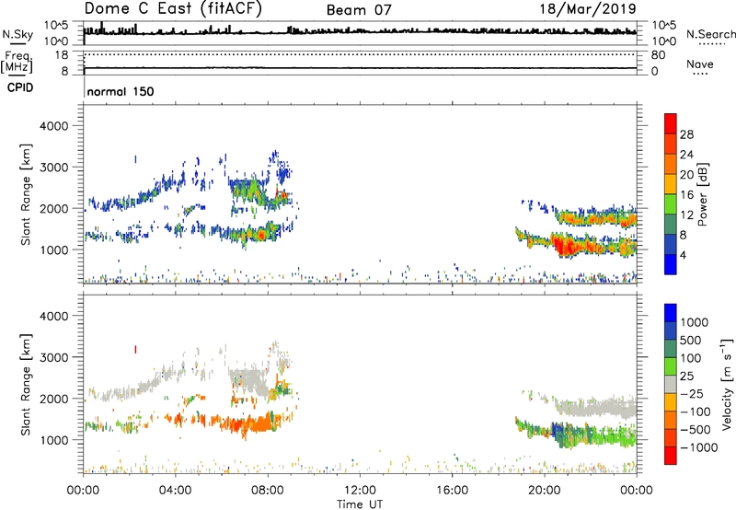Click the date '18/Mar/2019'
736x510 pixels.
(x=588, y=9)
